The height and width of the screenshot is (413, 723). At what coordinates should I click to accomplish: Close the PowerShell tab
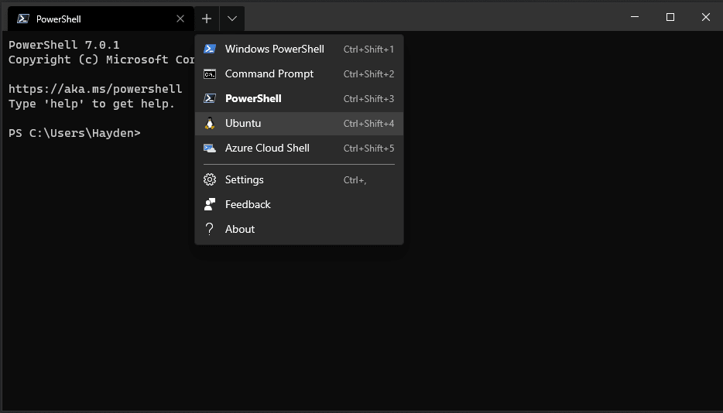pos(180,19)
